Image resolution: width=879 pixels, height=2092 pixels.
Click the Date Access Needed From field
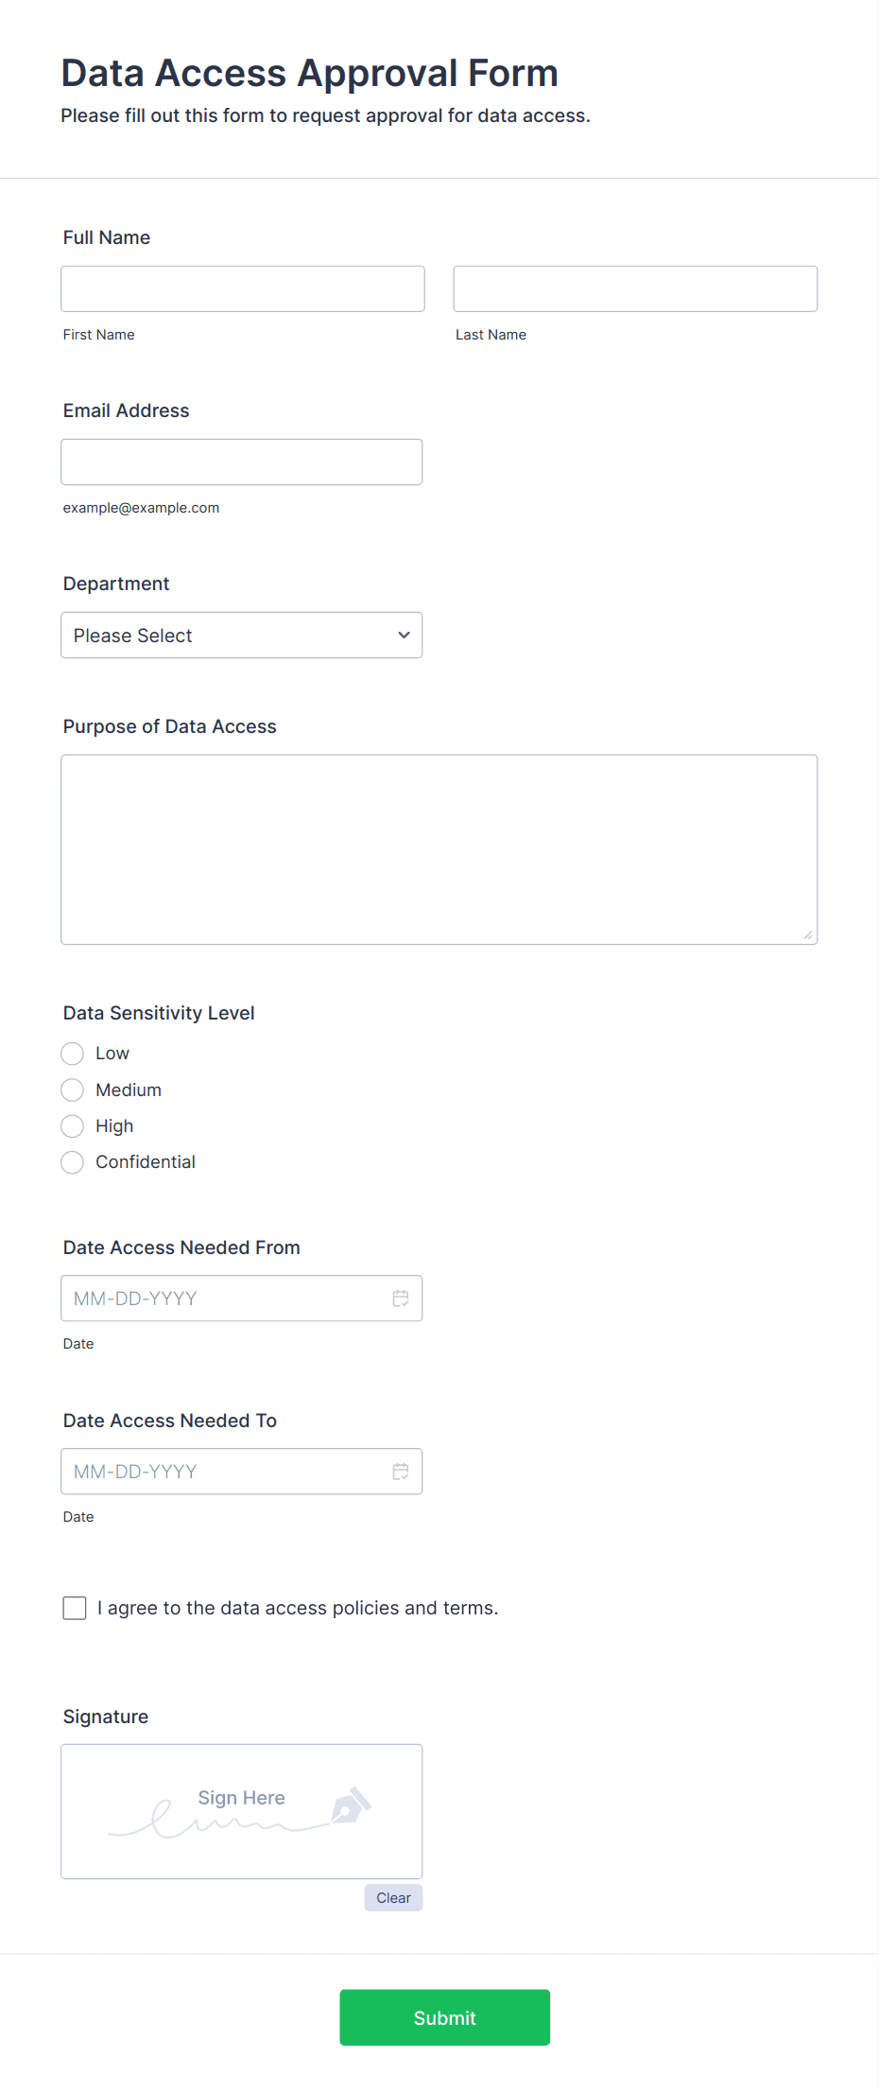click(x=242, y=1299)
